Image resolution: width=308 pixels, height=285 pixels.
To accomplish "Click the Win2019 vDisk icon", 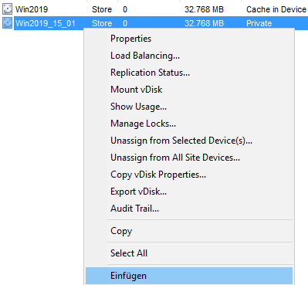I will coord(7,9).
